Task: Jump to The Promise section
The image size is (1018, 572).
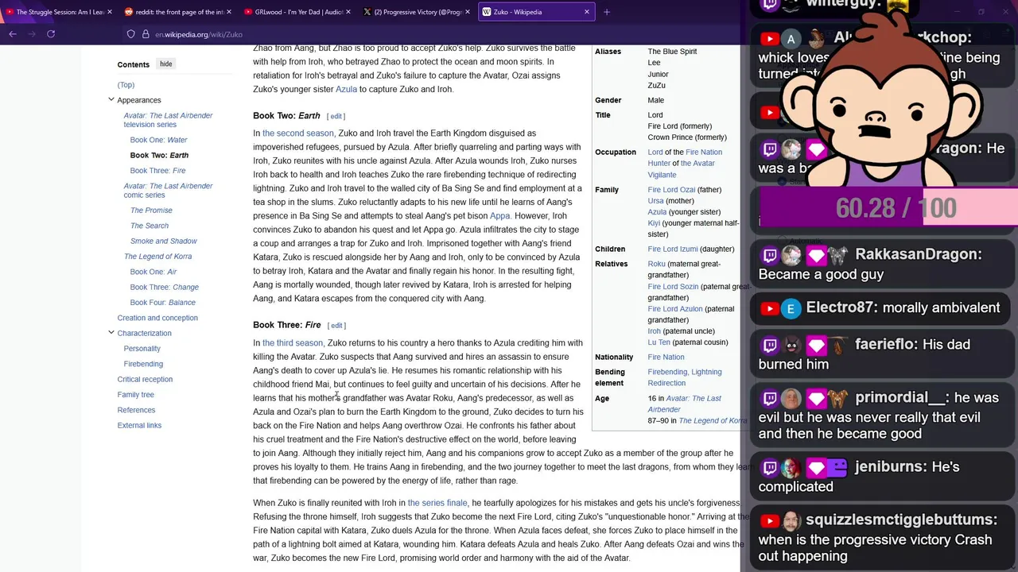Action: point(151,211)
